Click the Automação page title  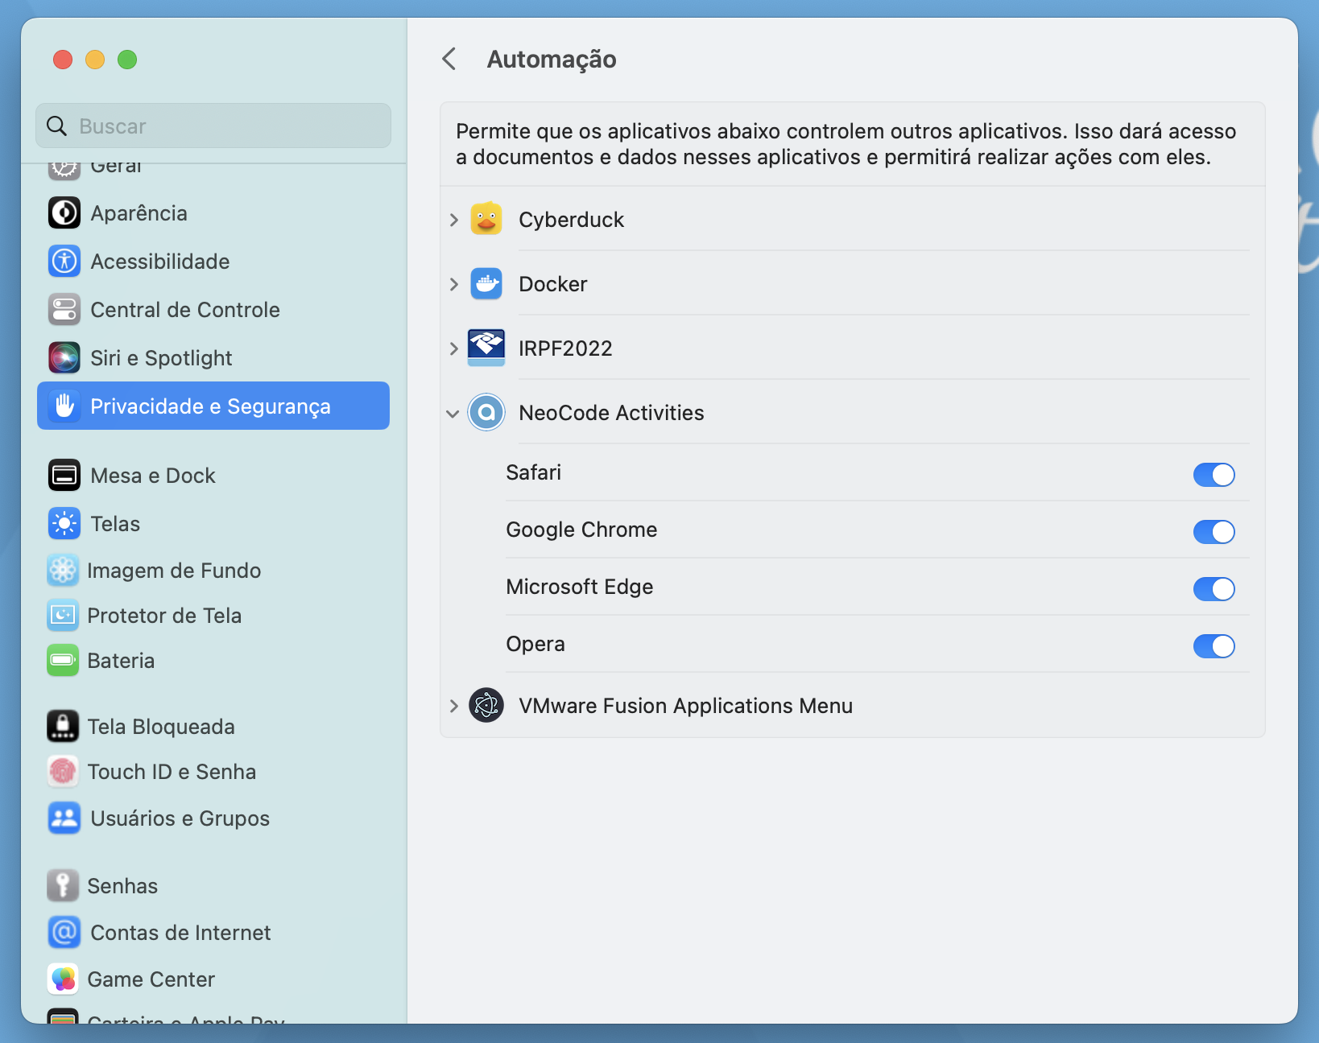[552, 60]
